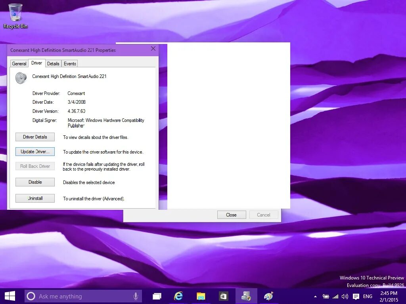The image size is (406, 304).
Task: Switch to the Events tab
Action: pyautogui.click(x=69, y=63)
